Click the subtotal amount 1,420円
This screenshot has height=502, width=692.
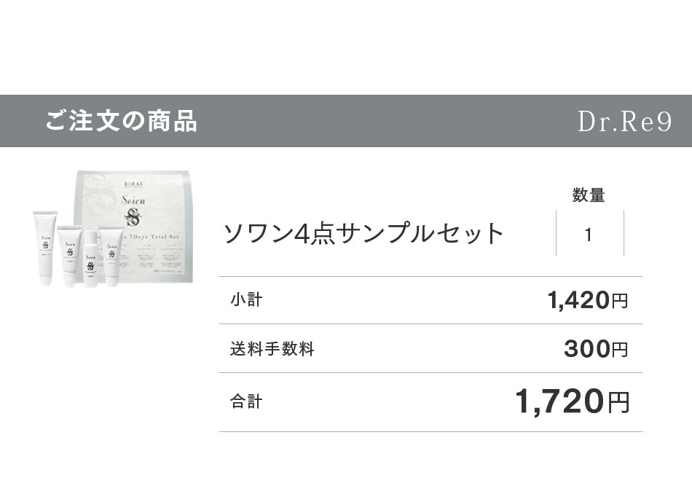click(587, 300)
